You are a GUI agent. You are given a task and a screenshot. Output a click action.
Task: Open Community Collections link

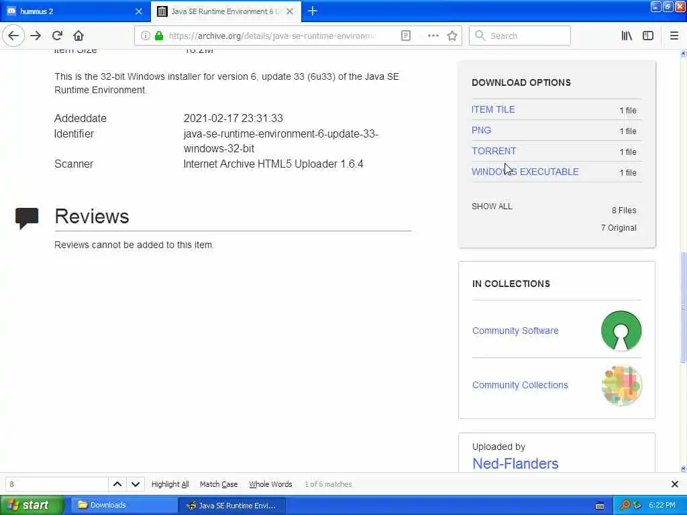click(x=520, y=385)
